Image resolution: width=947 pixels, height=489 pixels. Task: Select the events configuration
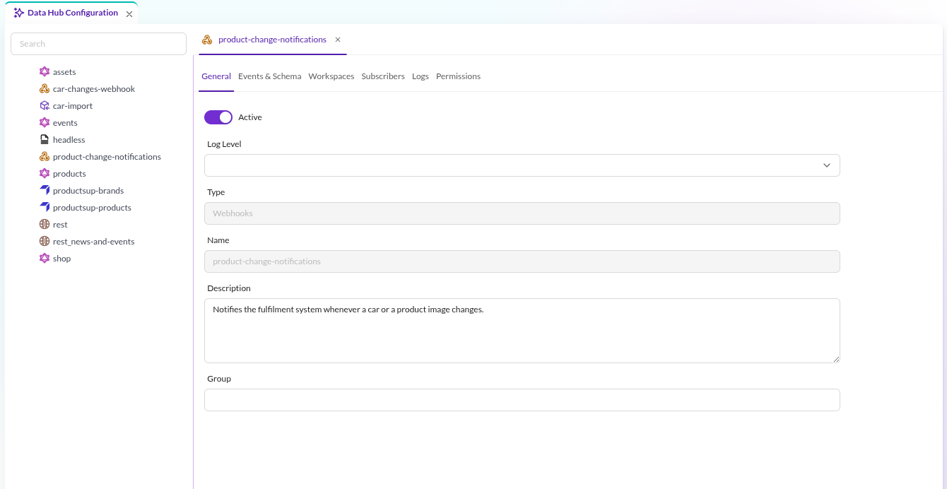[x=65, y=123]
